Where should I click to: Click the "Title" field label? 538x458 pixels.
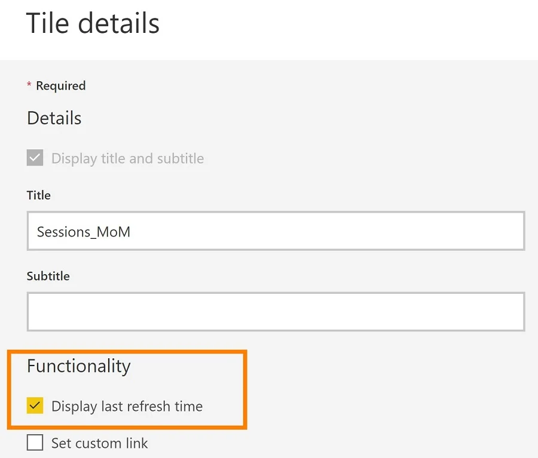click(x=39, y=195)
